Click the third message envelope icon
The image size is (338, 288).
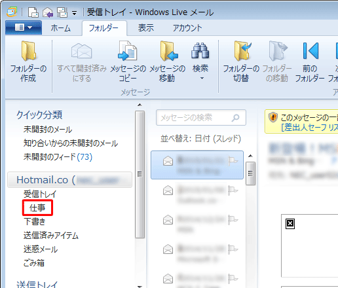click(x=168, y=220)
